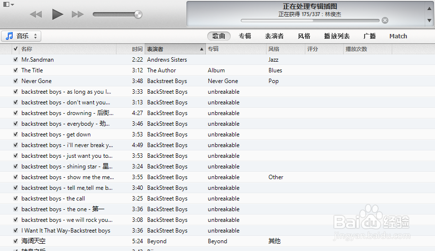Screen dimensions: 435x251
Task: Uncheck the 'as long as you l...' checkbox
Action: click(16, 92)
